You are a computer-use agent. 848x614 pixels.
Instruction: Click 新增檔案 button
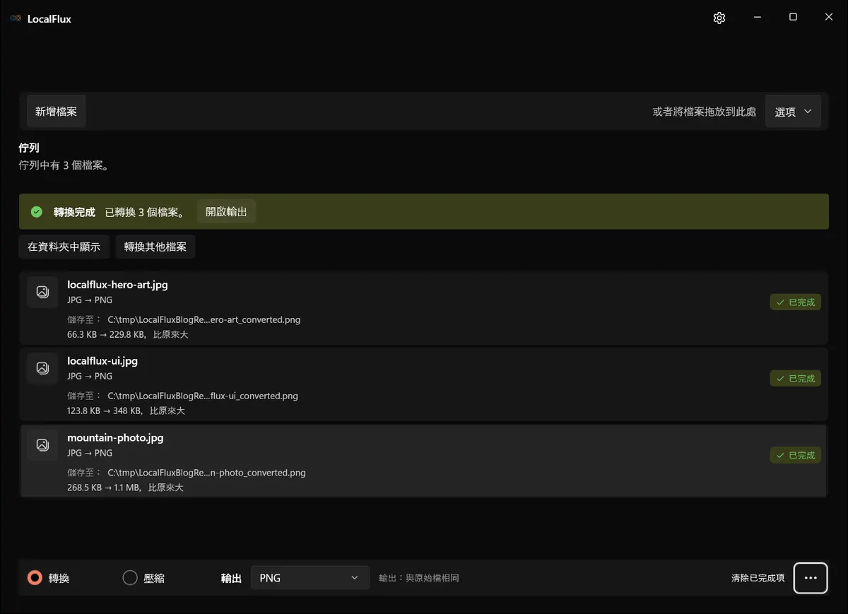pos(56,112)
